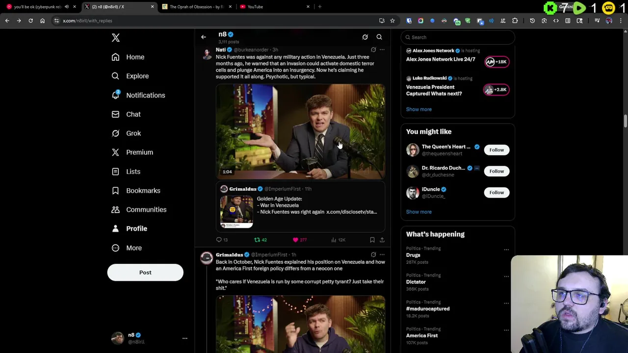Open the Premium page
This screenshot has width=628, height=353.
[x=132, y=152]
